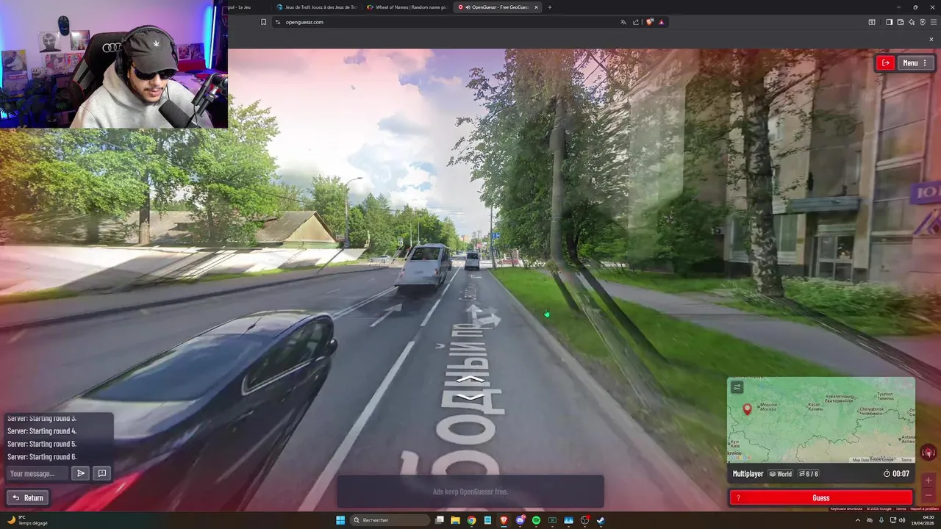Open the Windows Start menu
This screenshot has width=941, height=529.
click(x=340, y=520)
